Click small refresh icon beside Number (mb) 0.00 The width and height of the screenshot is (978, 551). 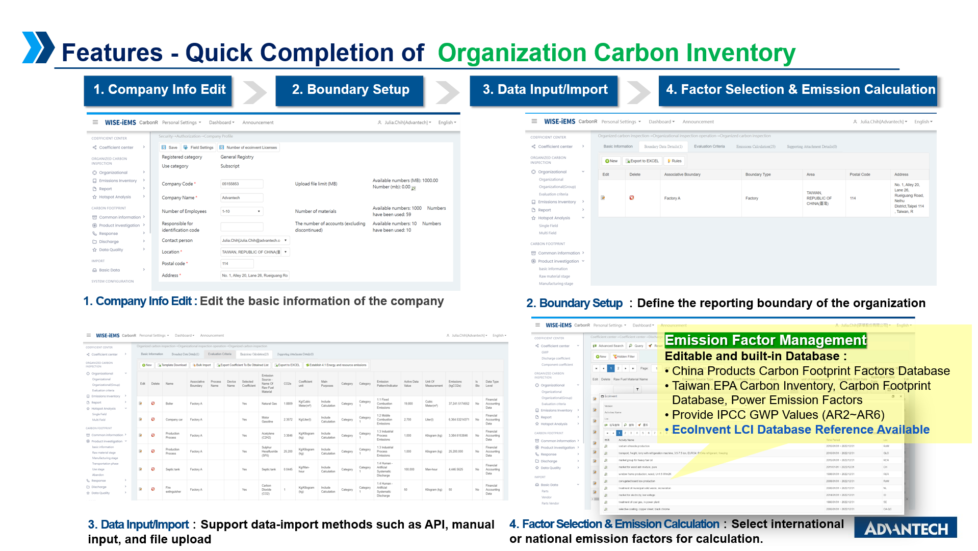(x=414, y=188)
